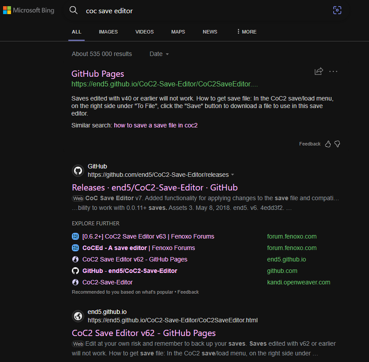Click the search box containing 'coc save editor'
Viewport: 369px width, 362px height.
pos(203,11)
